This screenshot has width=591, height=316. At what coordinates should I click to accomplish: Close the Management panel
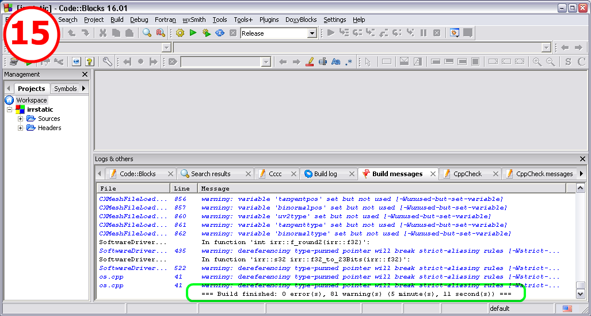tap(85, 74)
